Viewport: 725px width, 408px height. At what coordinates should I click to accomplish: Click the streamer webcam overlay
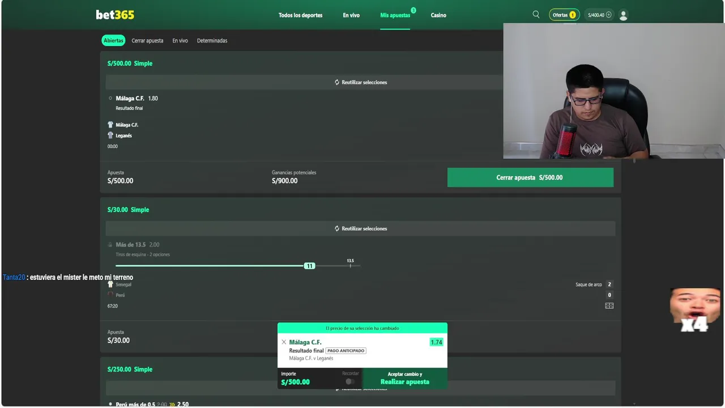[613, 91]
